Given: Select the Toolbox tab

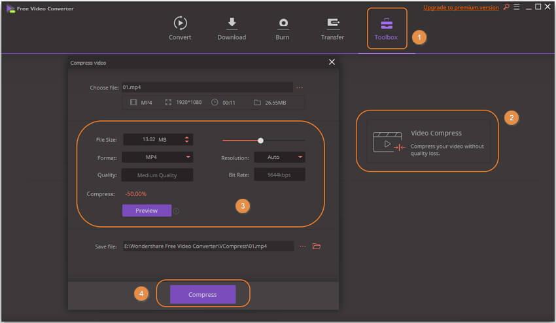Looking at the screenshot, I should (386, 29).
